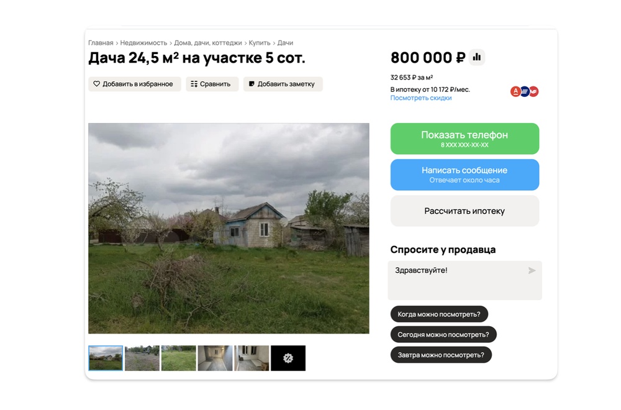Select the Купить breadcrumb
Screen dimensions: 621x410
(x=260, y=43)
